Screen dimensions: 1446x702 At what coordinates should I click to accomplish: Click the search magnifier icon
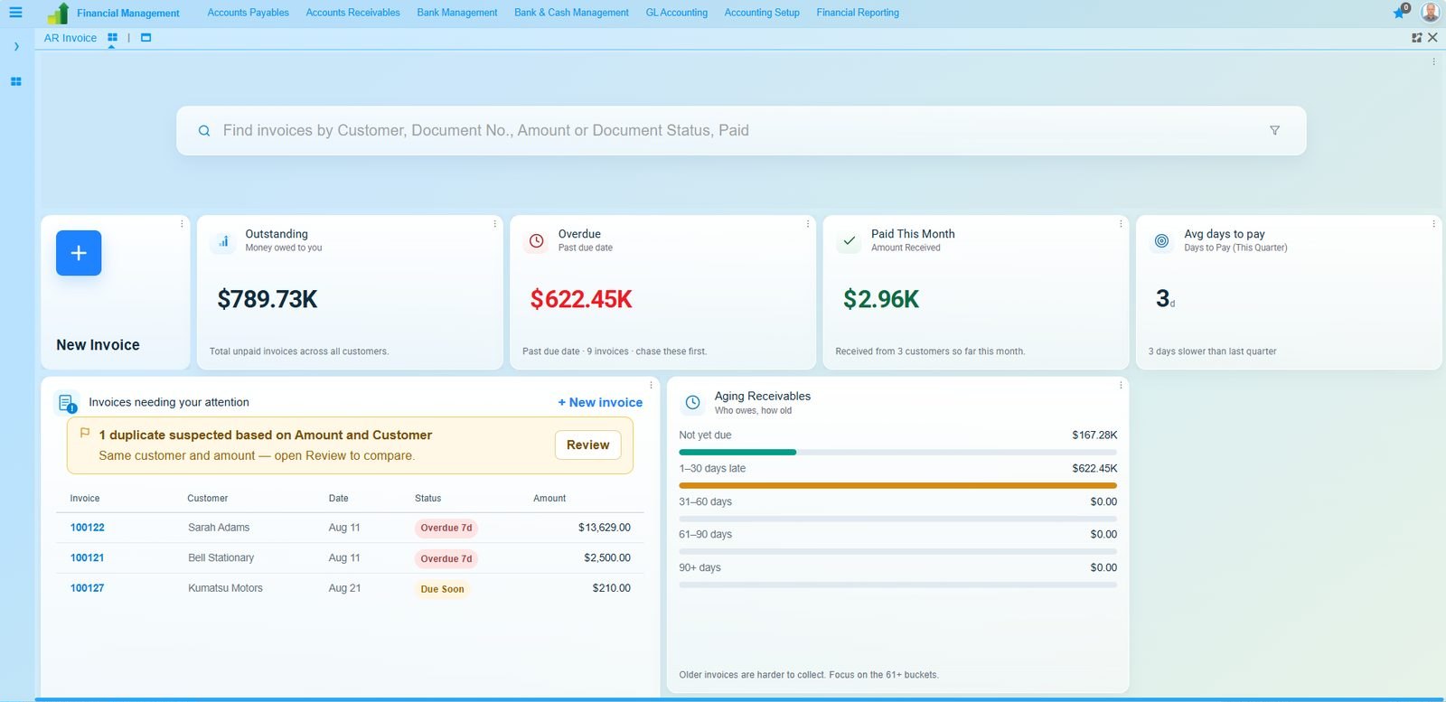point(204,131)
